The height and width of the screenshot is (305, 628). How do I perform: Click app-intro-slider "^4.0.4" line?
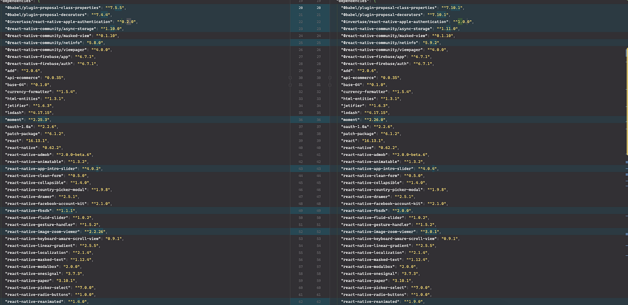click(x=390, y=168)
